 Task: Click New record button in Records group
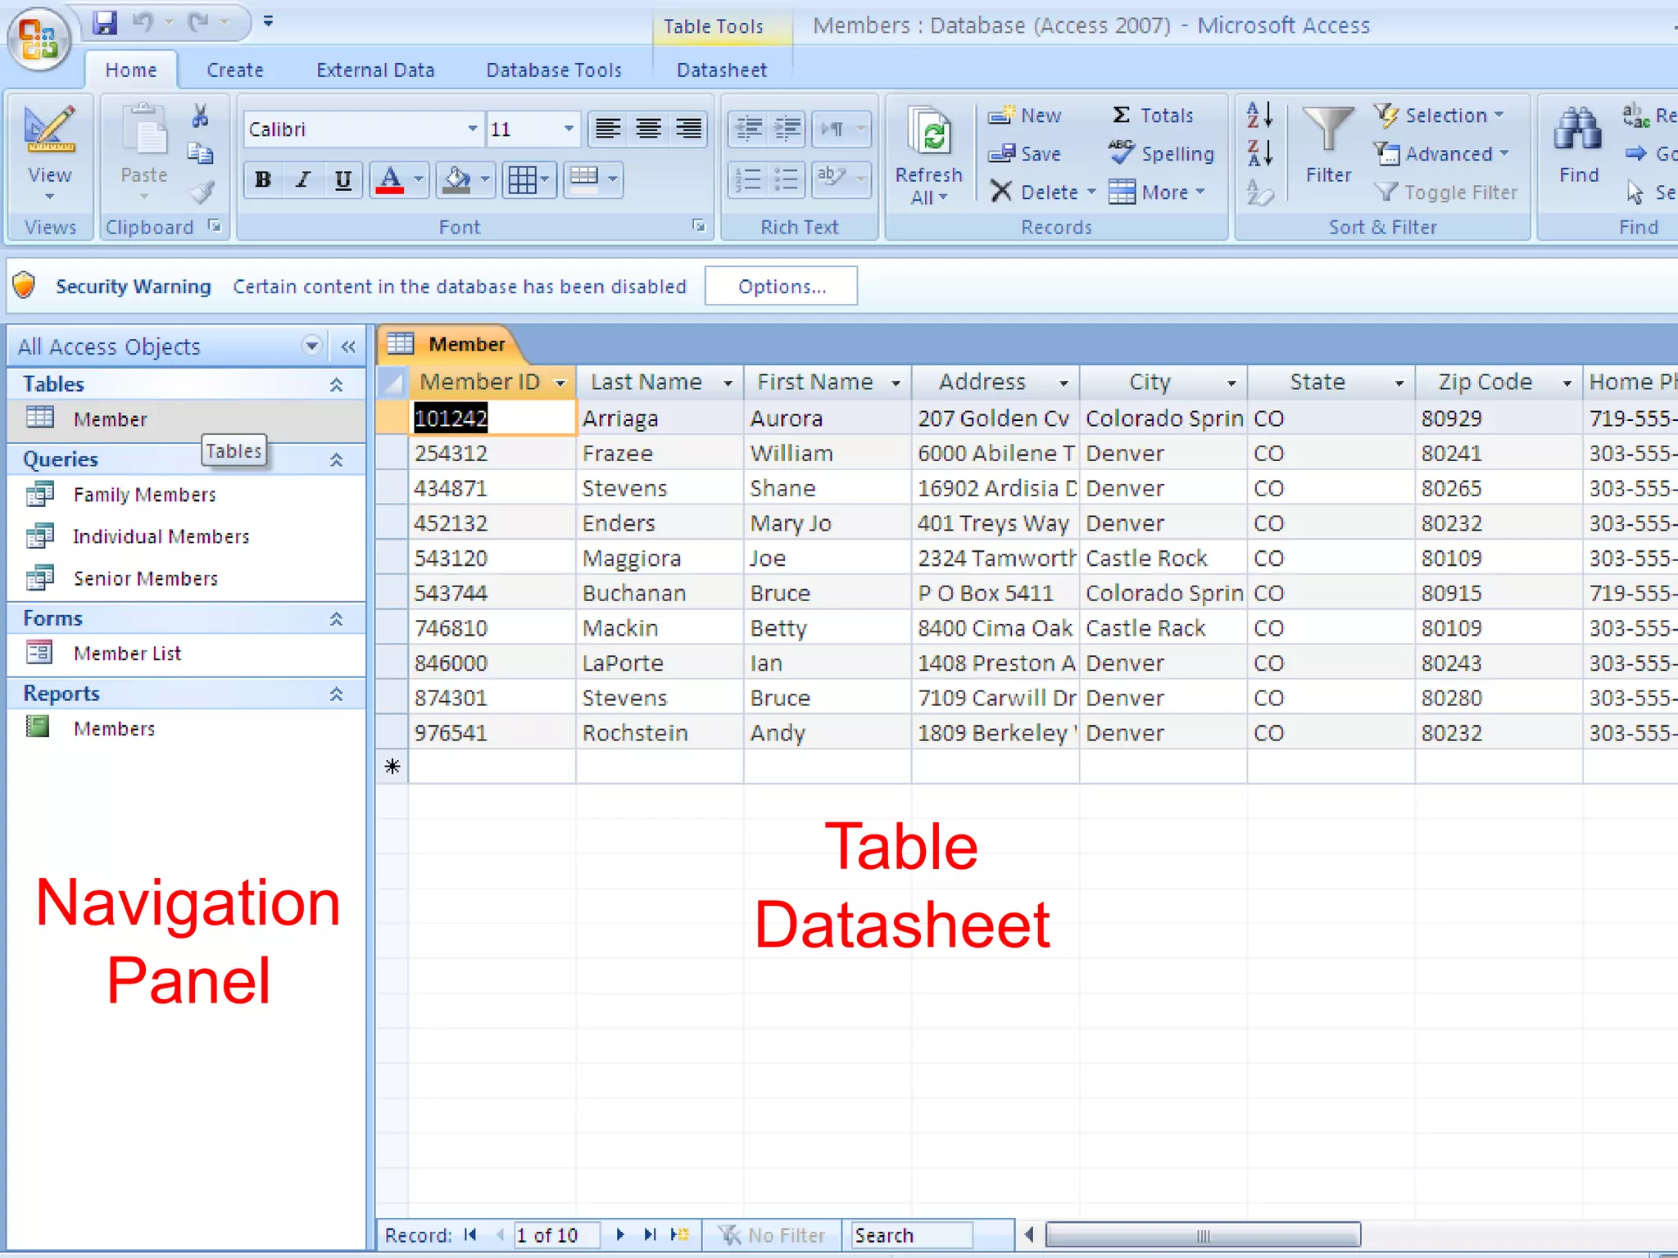[x=1024, y=115]
